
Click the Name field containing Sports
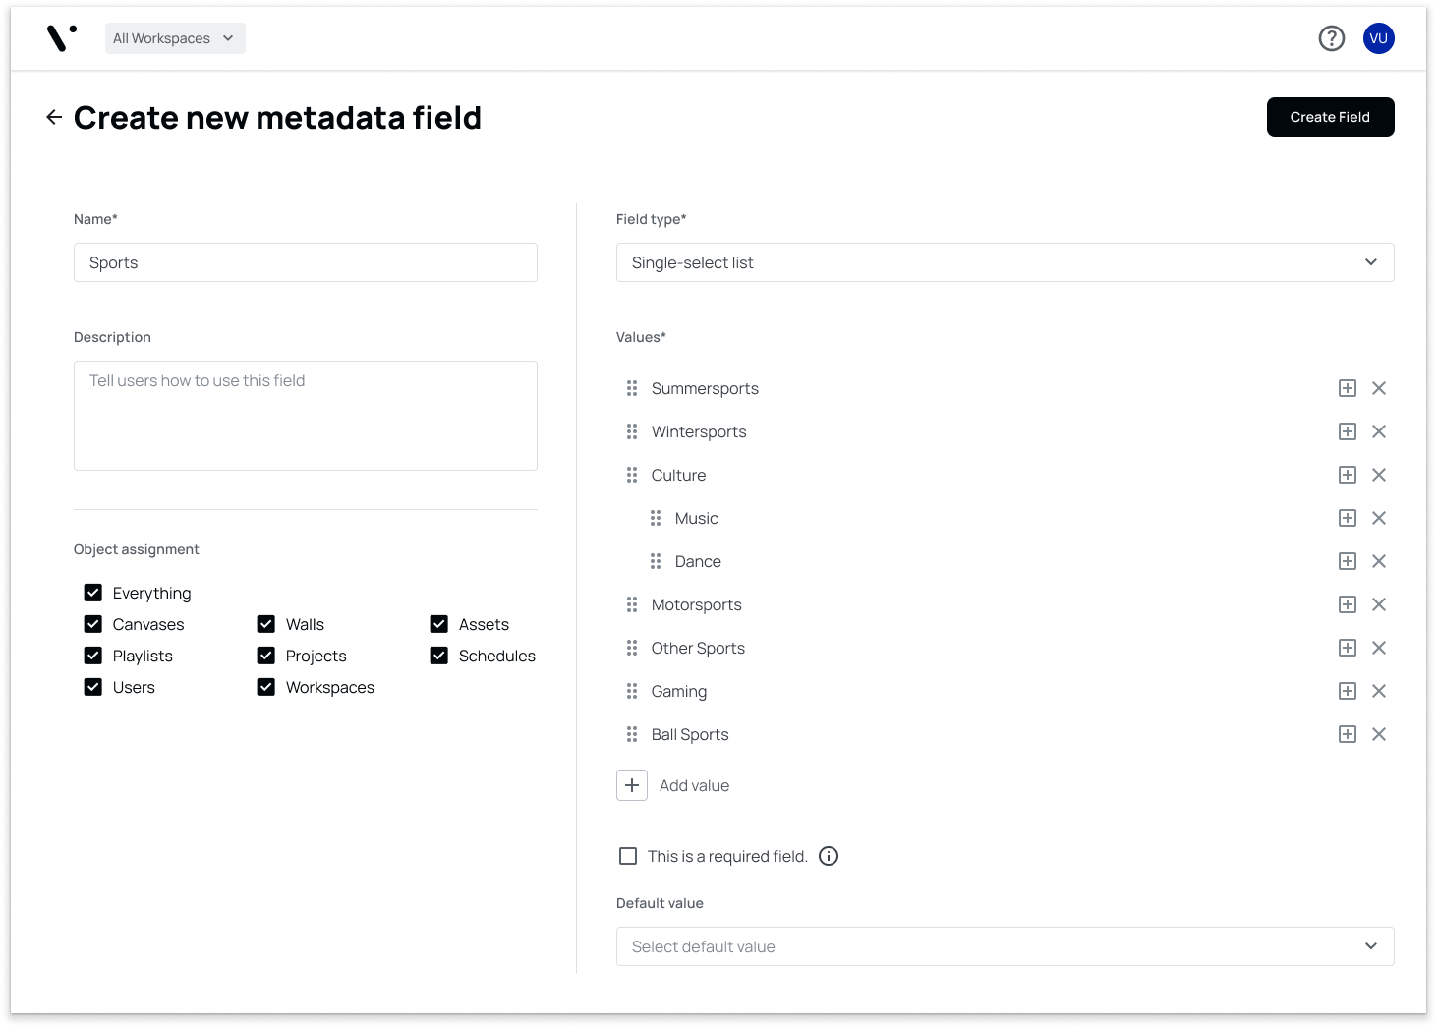(306, 262)
